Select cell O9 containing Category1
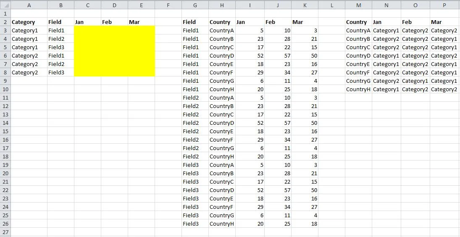Image resolution: width=460 pixels, height=237 pixels. 415,81
